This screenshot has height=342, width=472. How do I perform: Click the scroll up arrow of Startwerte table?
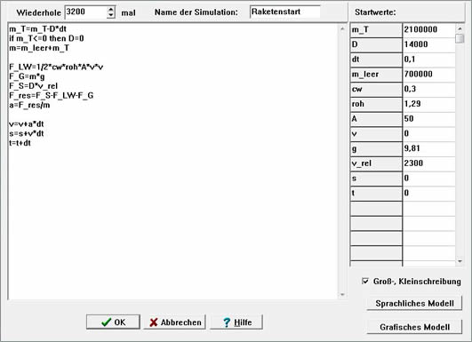[x=460, y=28]
